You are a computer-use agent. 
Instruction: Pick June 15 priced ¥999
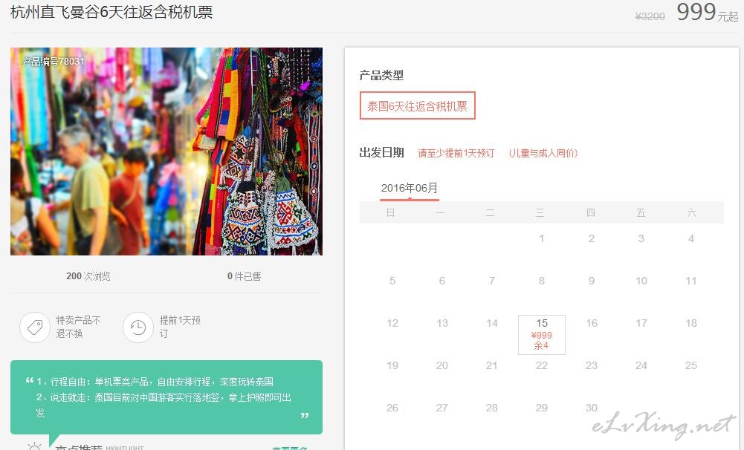pos(542,335)
